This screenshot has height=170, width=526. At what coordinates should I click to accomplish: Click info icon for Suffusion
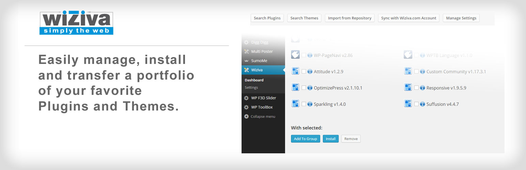click(422, 104)
